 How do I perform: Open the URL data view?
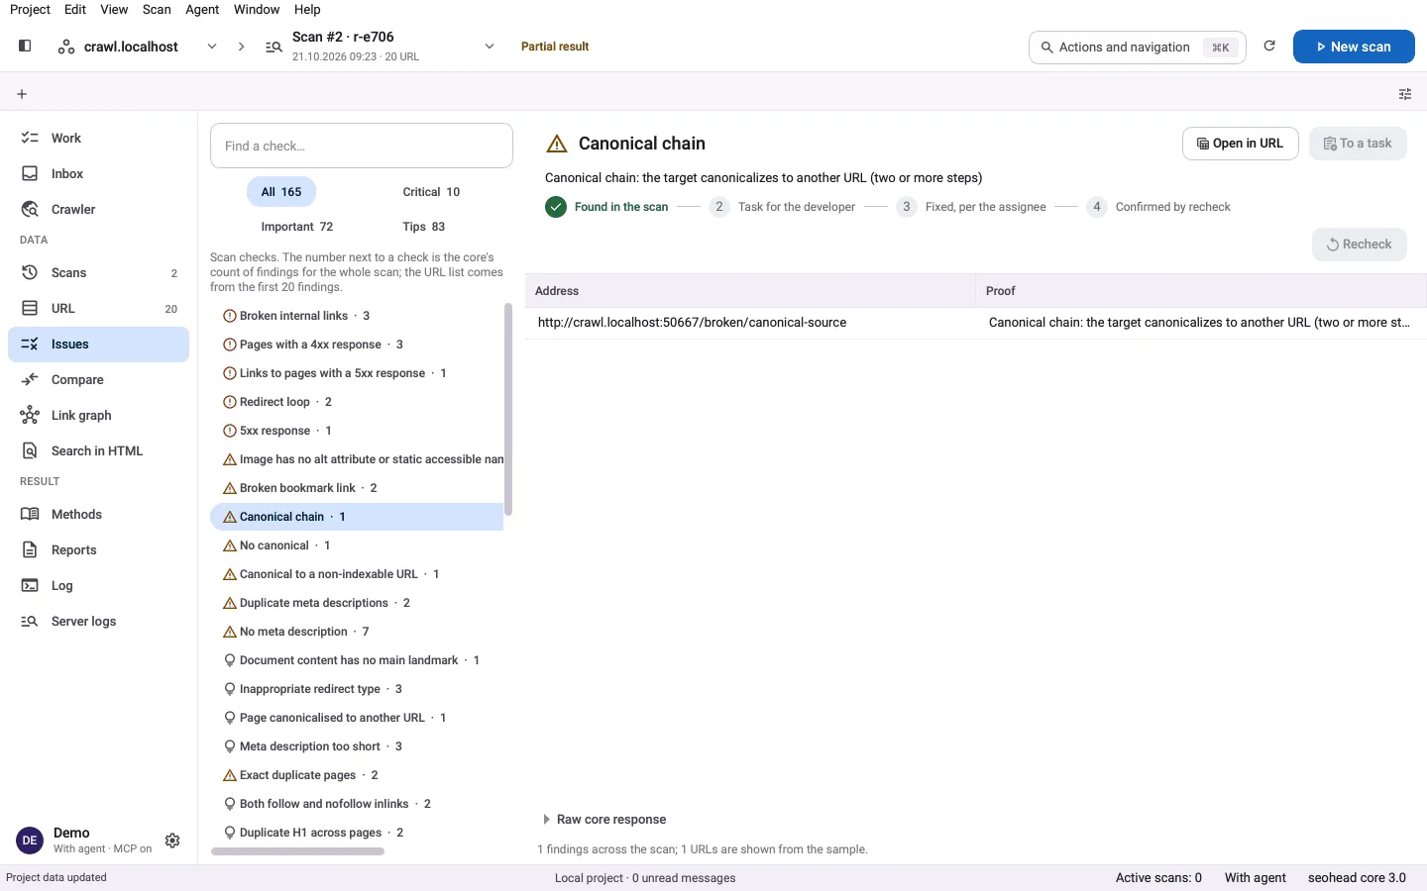click(98, 308)
